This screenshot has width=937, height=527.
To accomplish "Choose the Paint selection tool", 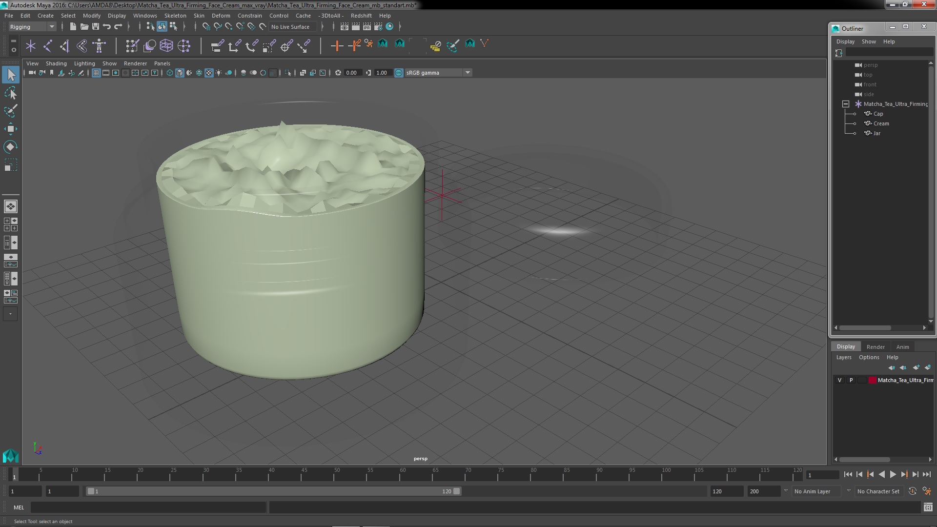I will tap(11, 111).
